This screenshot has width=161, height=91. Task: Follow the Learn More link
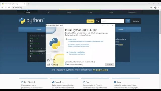102,70
